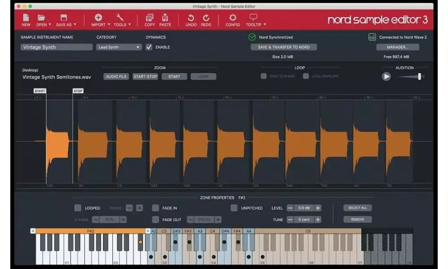This screenshot has height=269, width=448.
Task: Increase Level with plus button
Action: pos(318,208)
